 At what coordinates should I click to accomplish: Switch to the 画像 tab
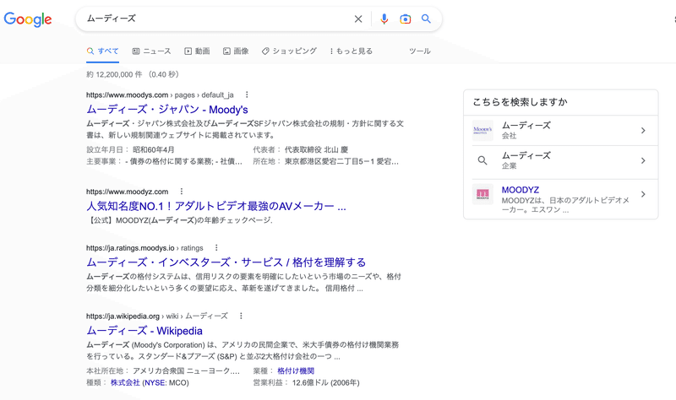[236, 51]
